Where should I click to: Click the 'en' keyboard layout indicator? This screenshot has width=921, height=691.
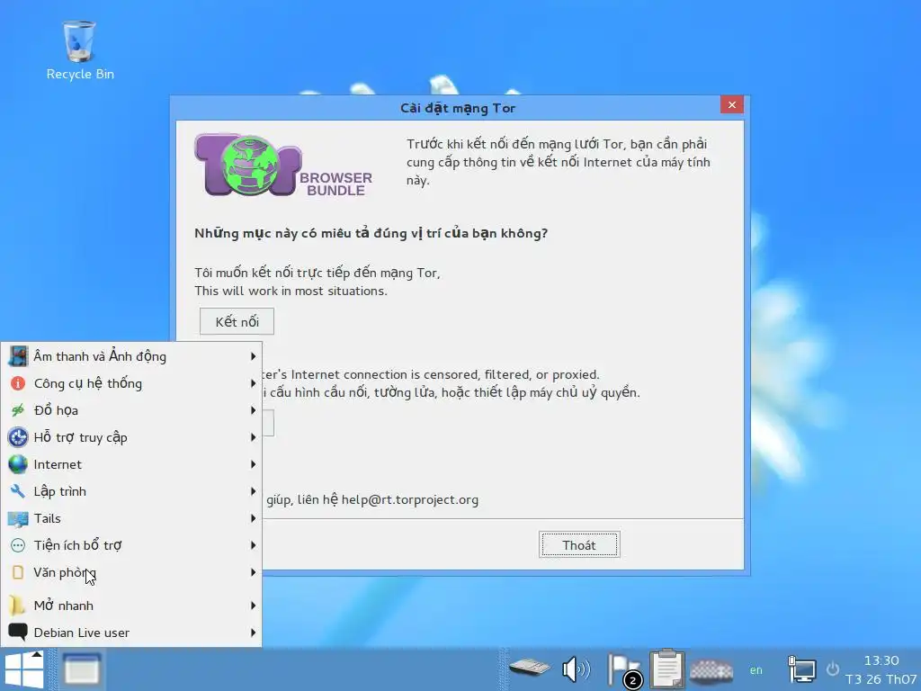click(756, 669)
